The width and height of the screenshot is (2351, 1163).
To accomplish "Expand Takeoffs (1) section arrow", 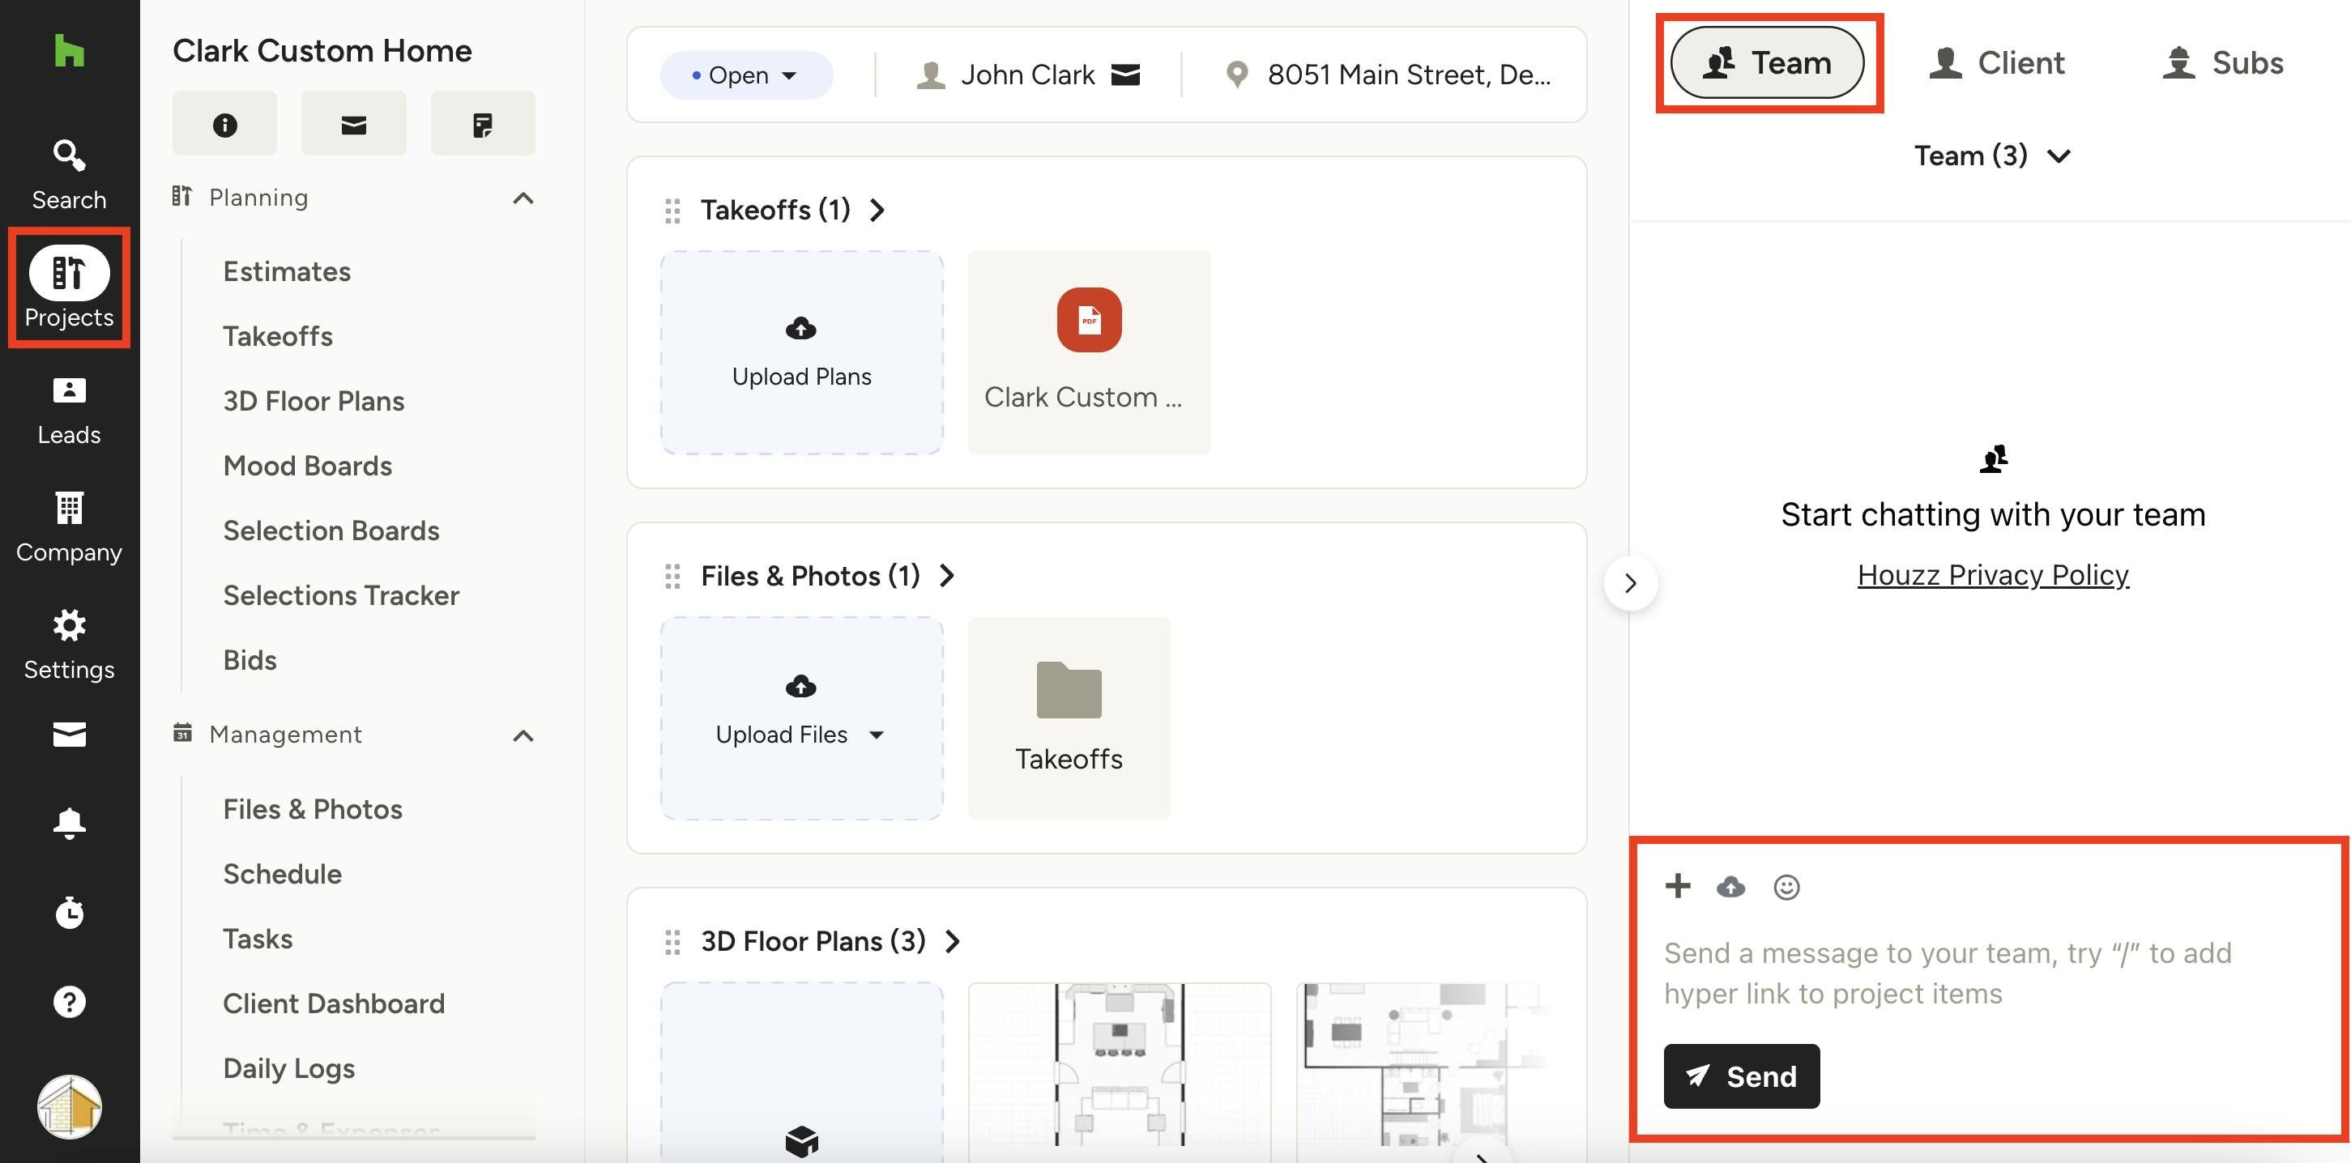I will [x=877, y=211].
